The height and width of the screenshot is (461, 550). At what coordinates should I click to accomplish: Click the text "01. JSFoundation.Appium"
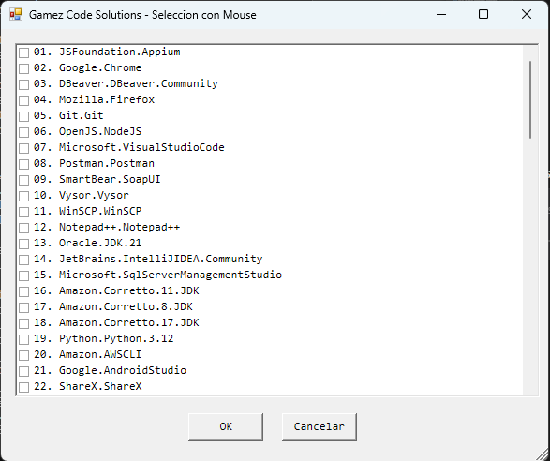[107, 52]
